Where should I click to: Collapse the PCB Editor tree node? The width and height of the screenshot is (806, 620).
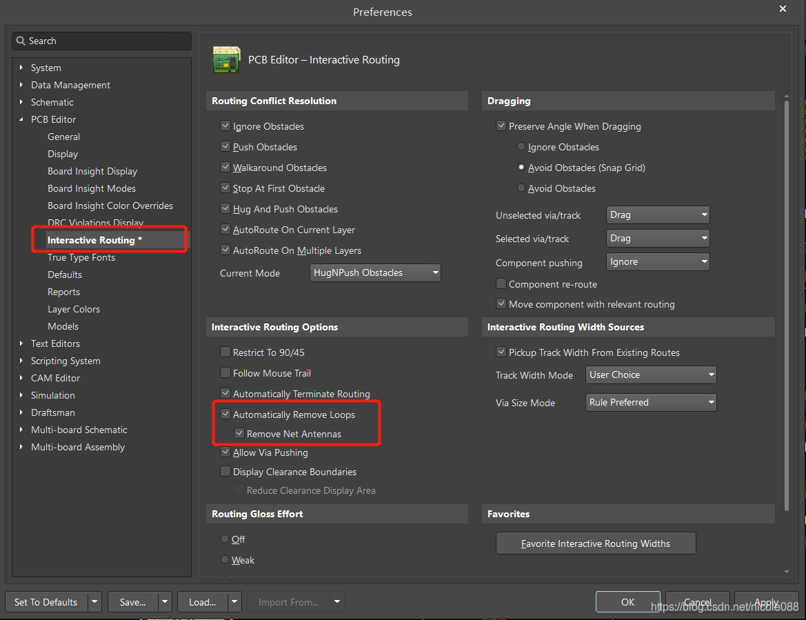pos(21,119)
